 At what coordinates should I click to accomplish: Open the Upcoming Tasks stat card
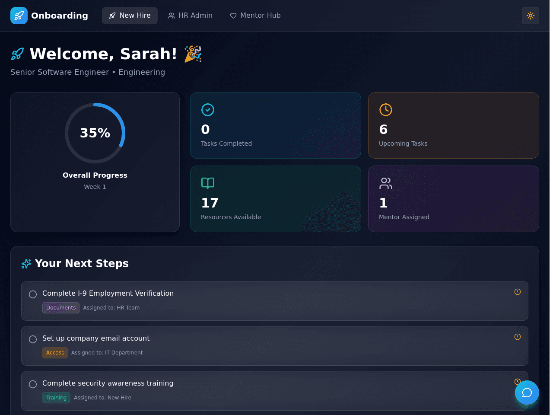coord(454,125)
